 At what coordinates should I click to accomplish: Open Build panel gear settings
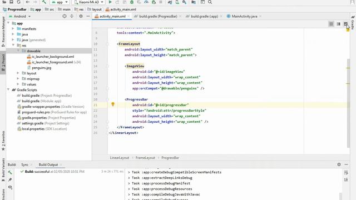click(339, 164)
